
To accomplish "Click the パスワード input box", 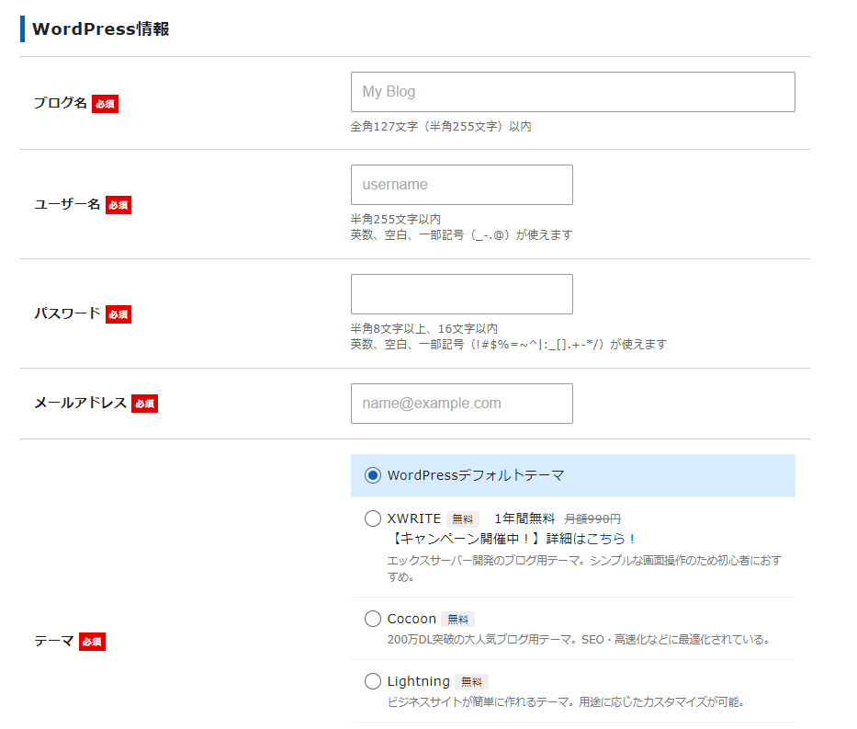I will [x=462, y=294].
